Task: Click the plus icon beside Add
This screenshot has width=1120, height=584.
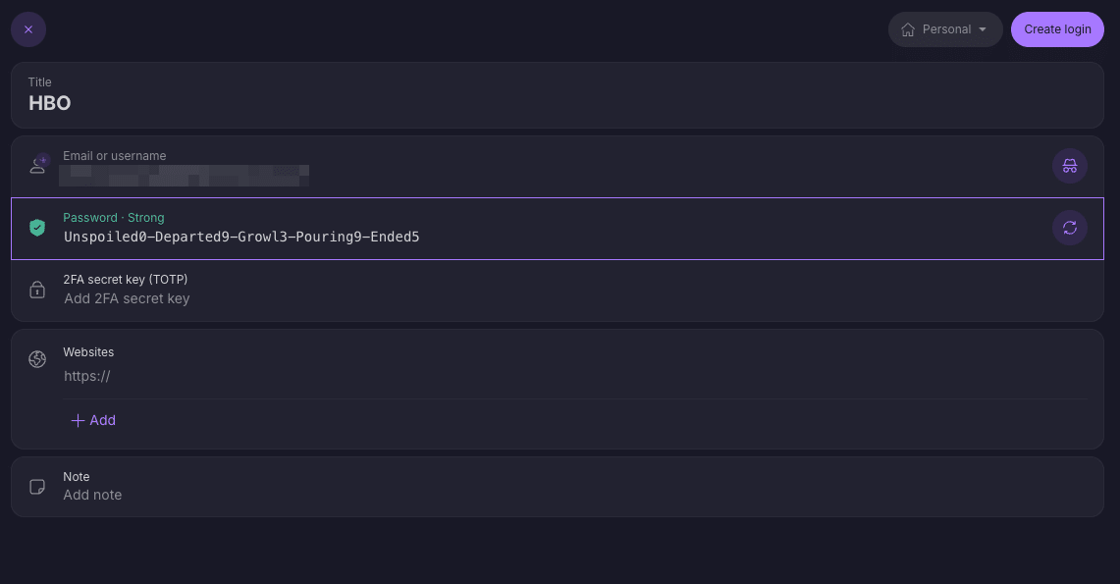Action: click(x=78, y=420)
